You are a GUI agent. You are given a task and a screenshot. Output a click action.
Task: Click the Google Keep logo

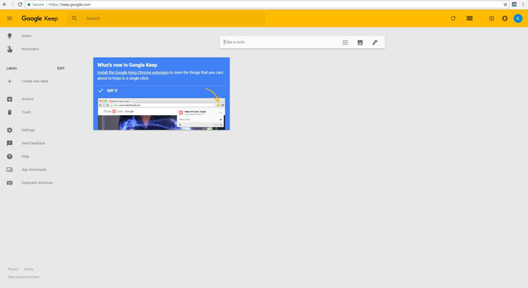click(x=40, y=18)
